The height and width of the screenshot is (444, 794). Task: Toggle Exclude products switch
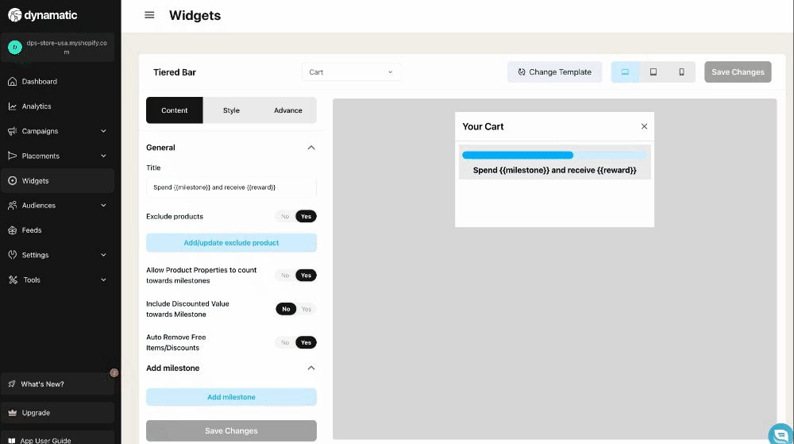pos(295,216)
